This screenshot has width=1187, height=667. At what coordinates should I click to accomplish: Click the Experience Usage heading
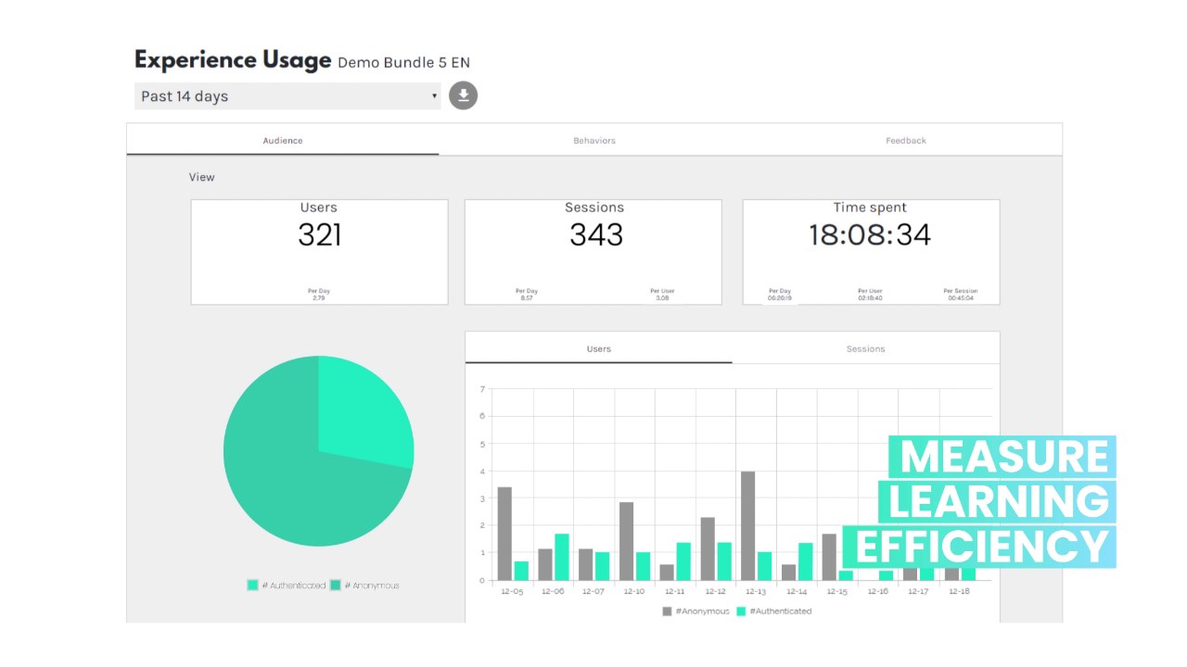tap(233, 60)
